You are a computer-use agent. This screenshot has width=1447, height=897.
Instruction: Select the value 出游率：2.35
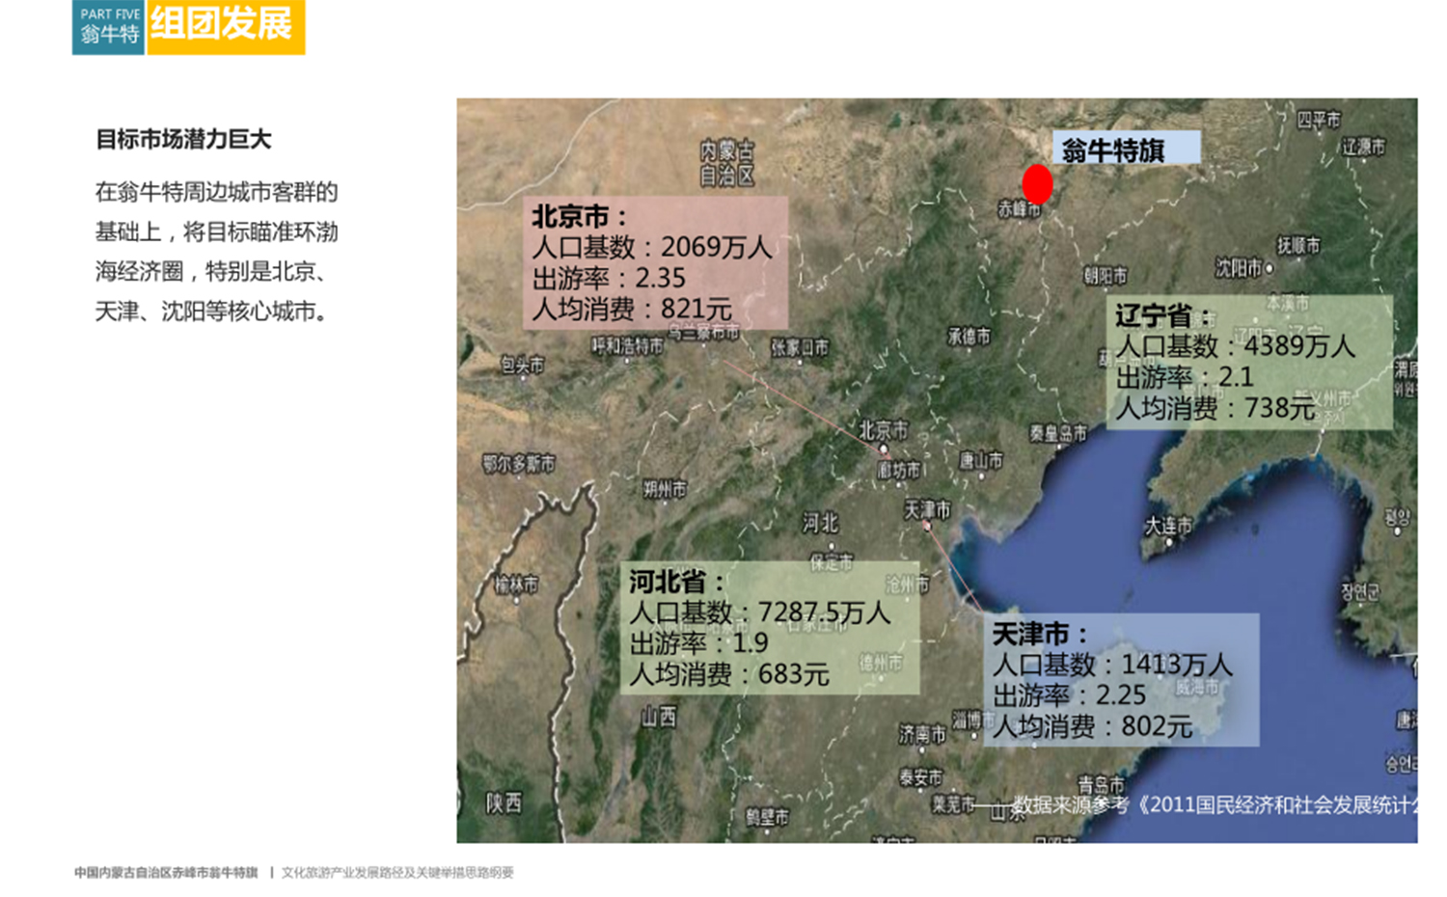(x=609, y=278)
